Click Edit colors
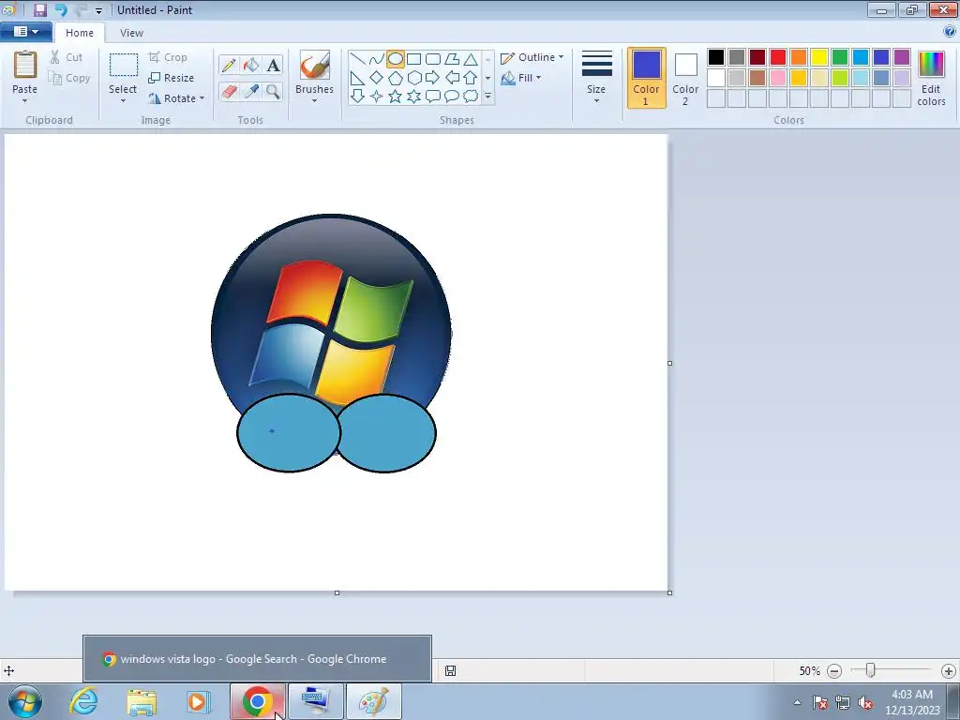The image size is (960, 720). tap(931, 79)
